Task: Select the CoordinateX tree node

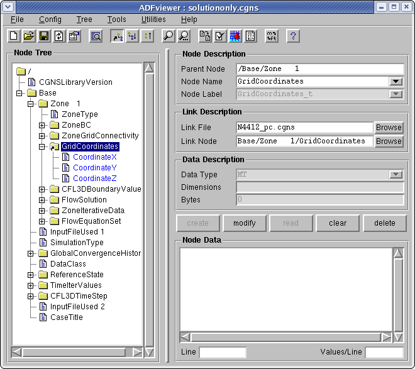Action: pyautogui.click(x=95, y=157)
